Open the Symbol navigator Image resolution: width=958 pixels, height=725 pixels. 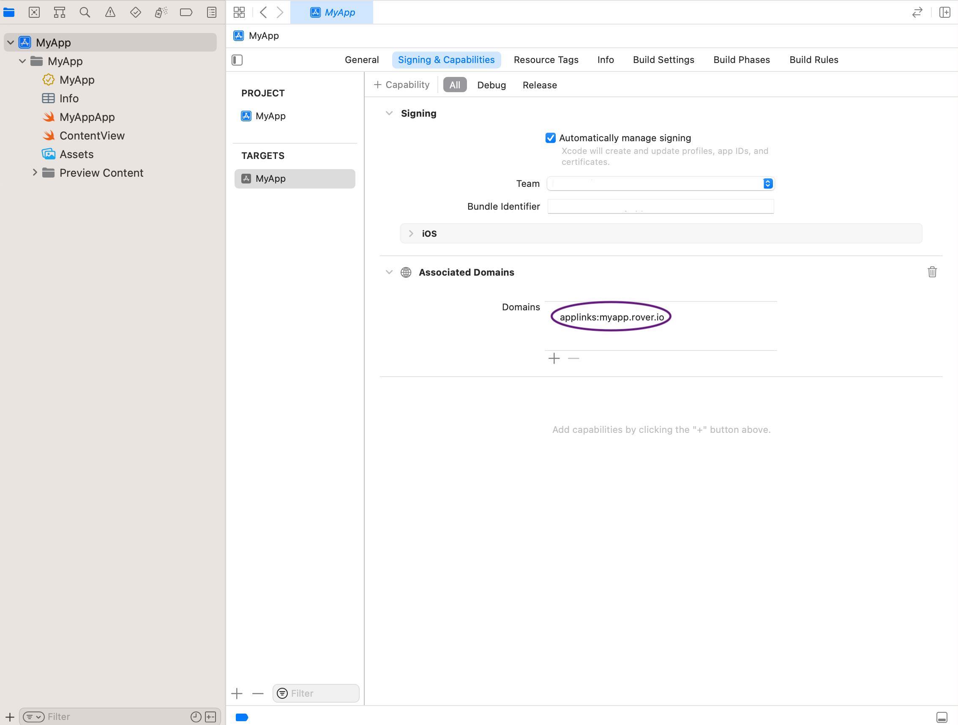(59, 12)
